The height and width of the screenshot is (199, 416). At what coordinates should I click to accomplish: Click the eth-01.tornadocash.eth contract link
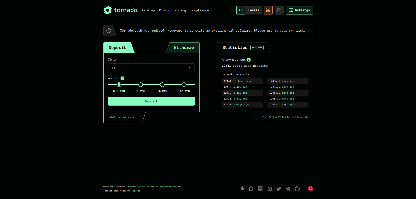123,117
